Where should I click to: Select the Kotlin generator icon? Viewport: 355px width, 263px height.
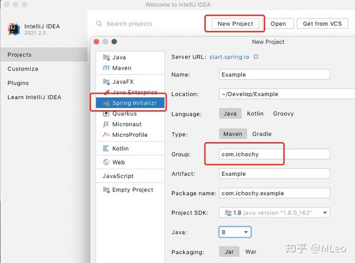point(106,148)
